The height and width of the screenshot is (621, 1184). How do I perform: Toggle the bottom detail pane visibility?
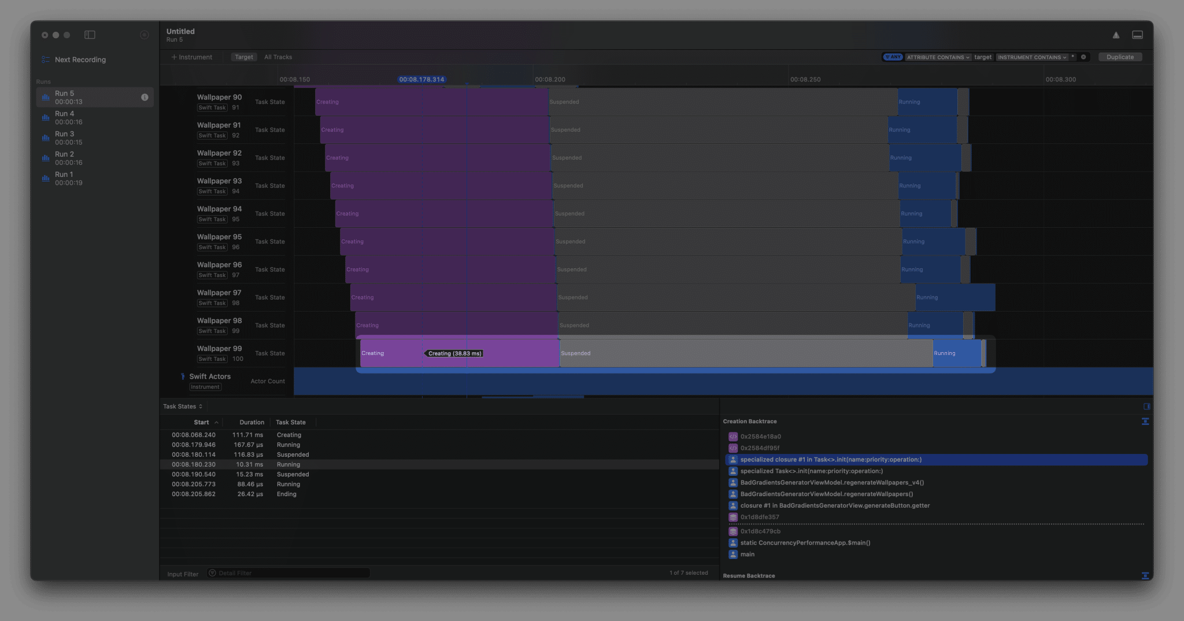click(x=1137, y=35)
